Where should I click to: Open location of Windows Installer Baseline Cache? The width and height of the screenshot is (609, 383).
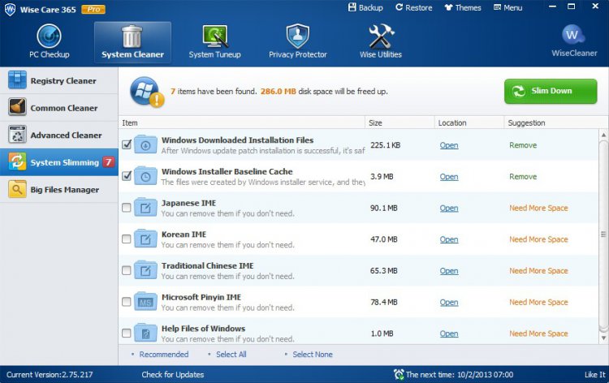tap(449, 177)
